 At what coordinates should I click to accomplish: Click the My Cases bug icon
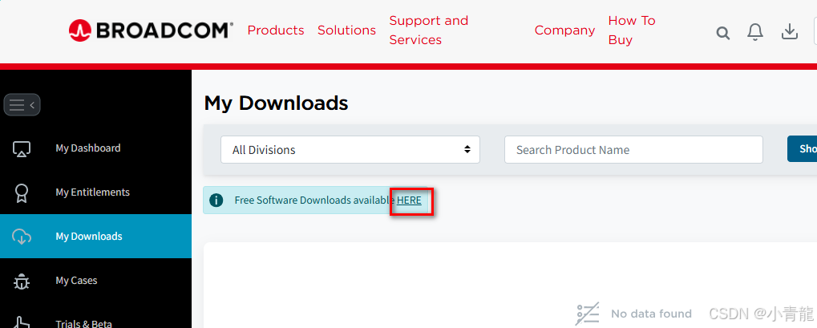click(22, 281)
